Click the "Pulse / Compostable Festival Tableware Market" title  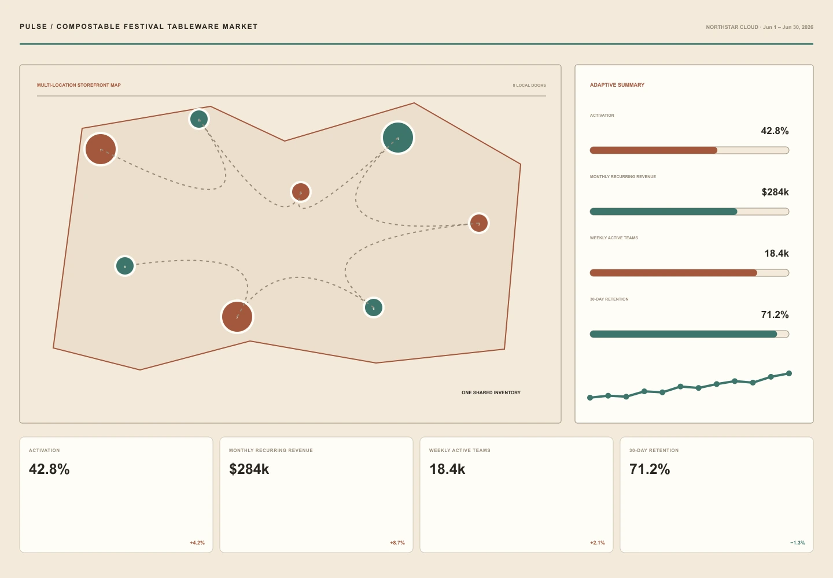point(139,27)
